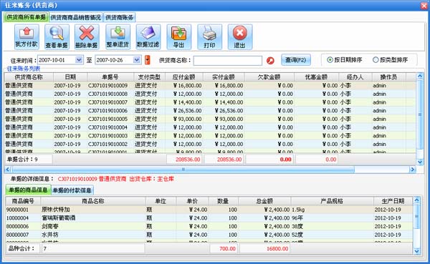
Task: Open the end date dropdown 2007-10-26
Action: point(137,60)
